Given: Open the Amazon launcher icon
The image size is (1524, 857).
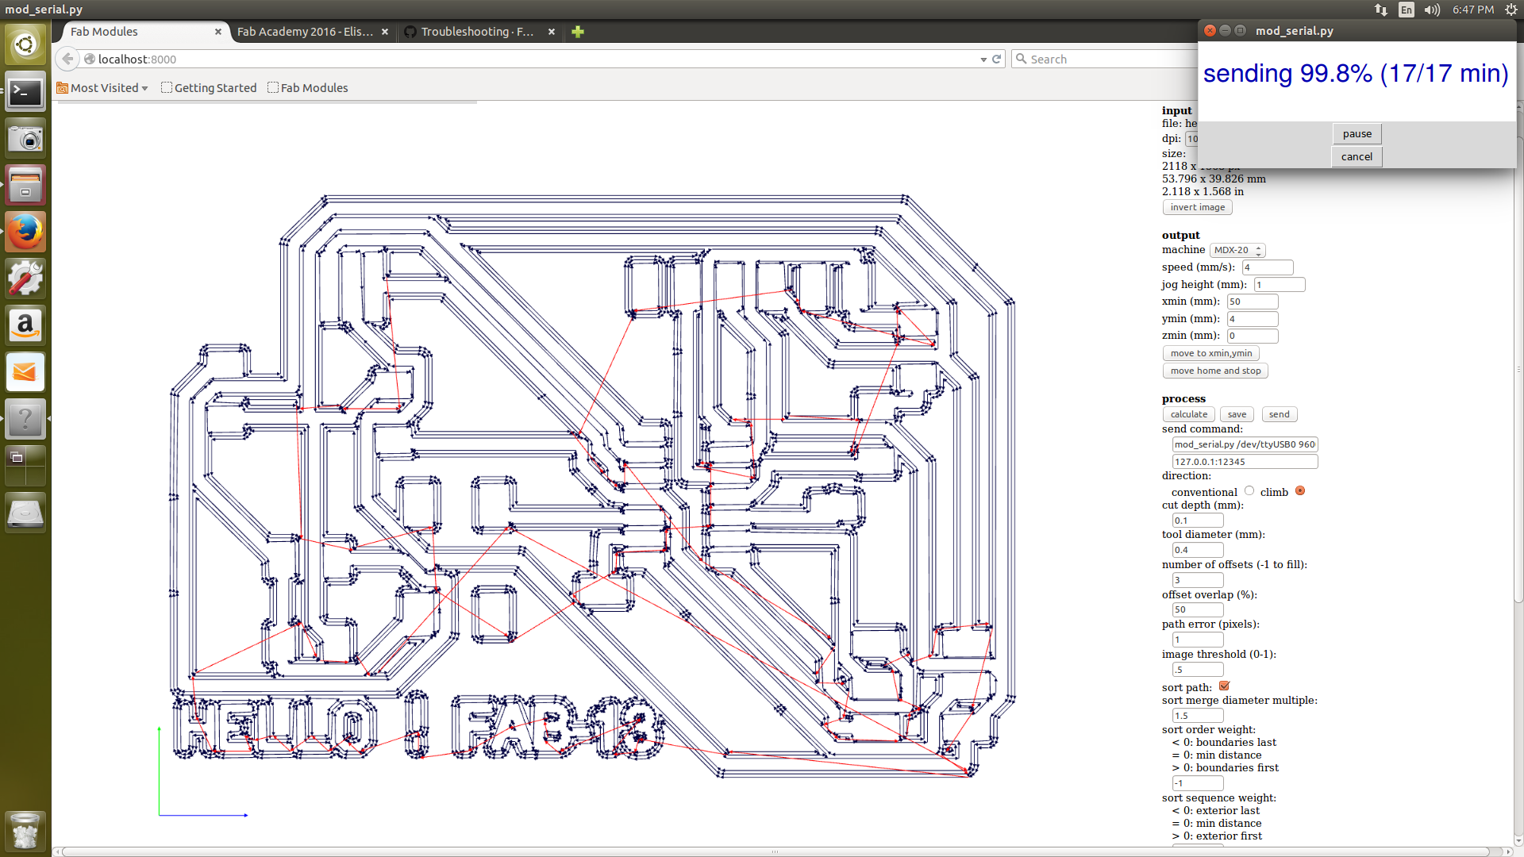Looking at the screenshot, I should [25, 325].
